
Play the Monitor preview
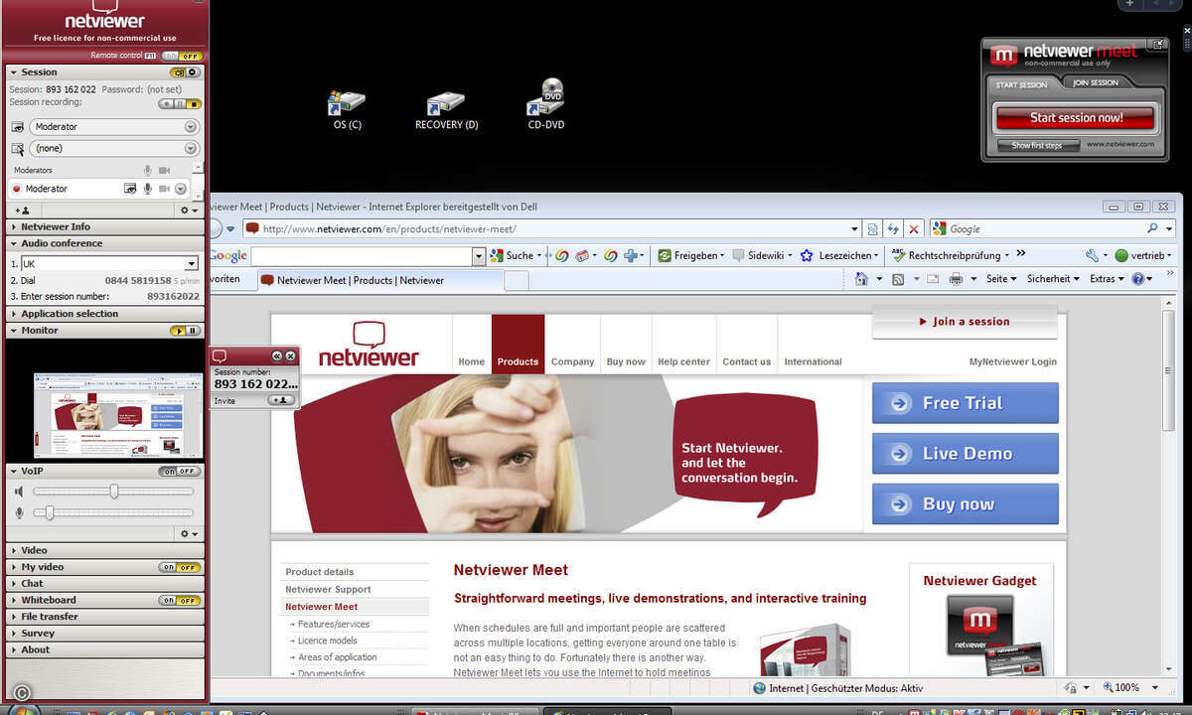click(x=177, y=330)
